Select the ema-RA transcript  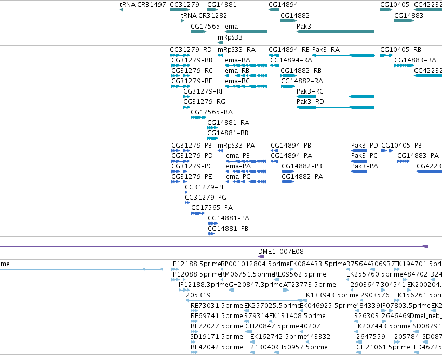246,65
